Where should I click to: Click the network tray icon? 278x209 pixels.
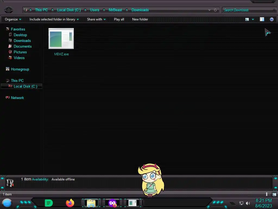[x=241, y=203]
